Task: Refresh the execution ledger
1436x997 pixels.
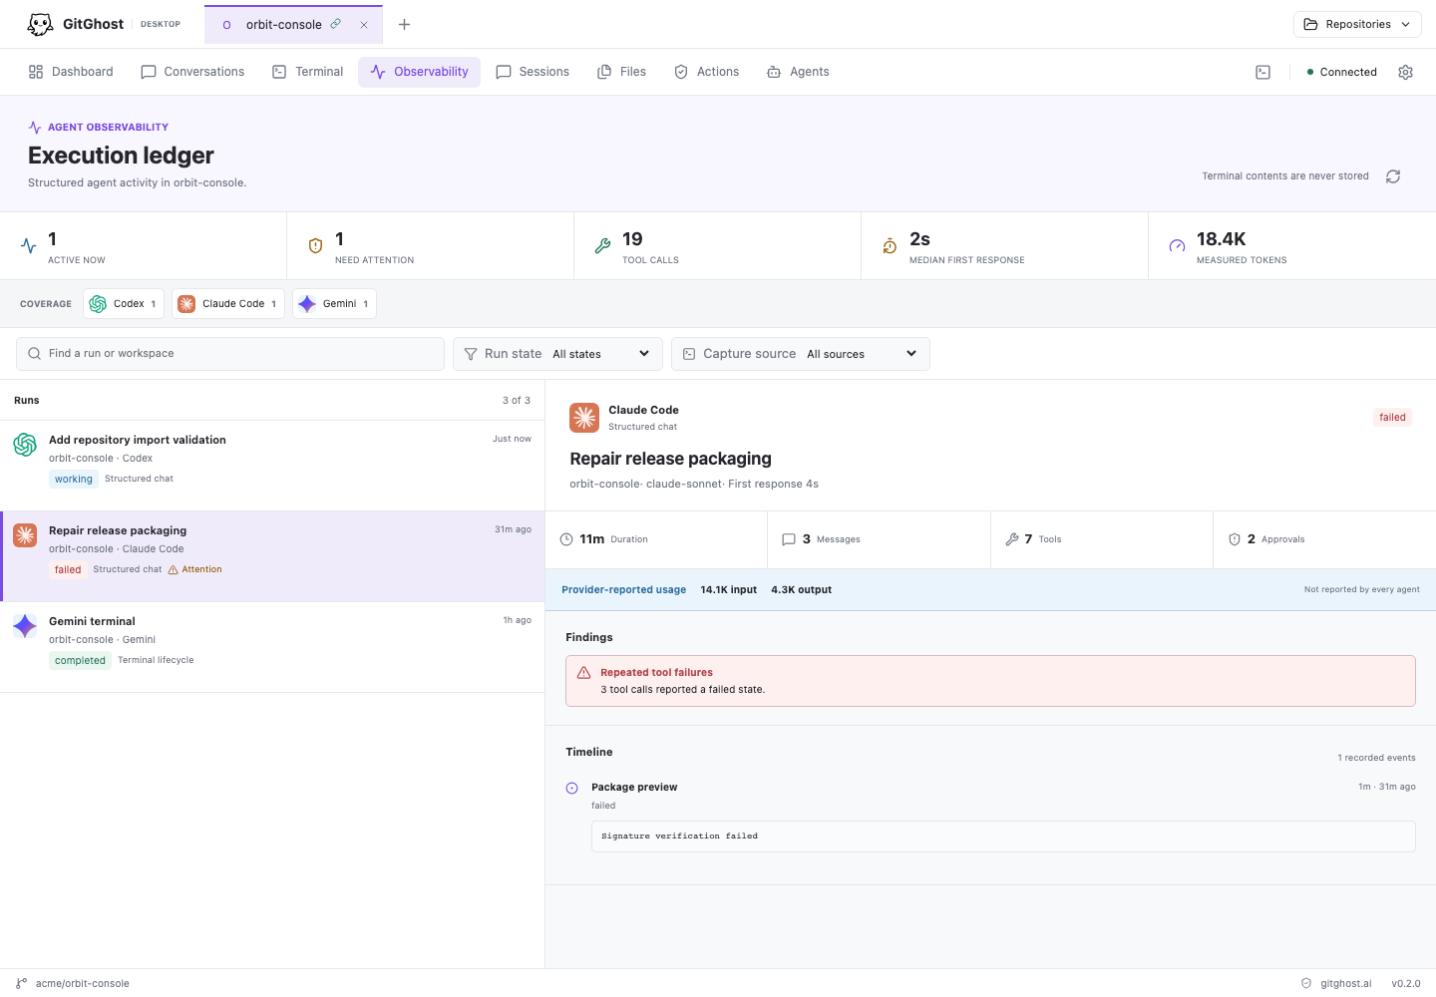Action: (x=1393, y=176)
